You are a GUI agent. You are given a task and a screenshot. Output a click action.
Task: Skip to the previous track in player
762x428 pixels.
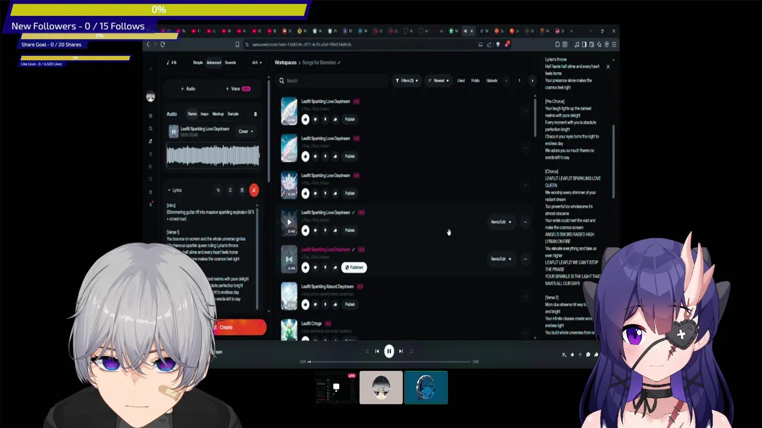(x=377, y=351)
